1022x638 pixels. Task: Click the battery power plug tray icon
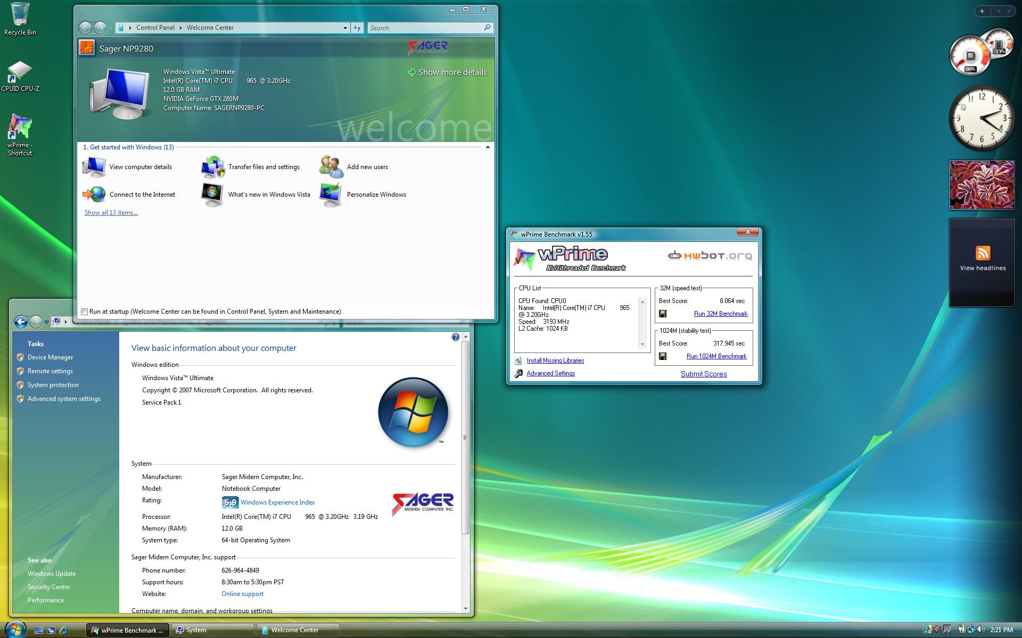click(x=962, y=629)
